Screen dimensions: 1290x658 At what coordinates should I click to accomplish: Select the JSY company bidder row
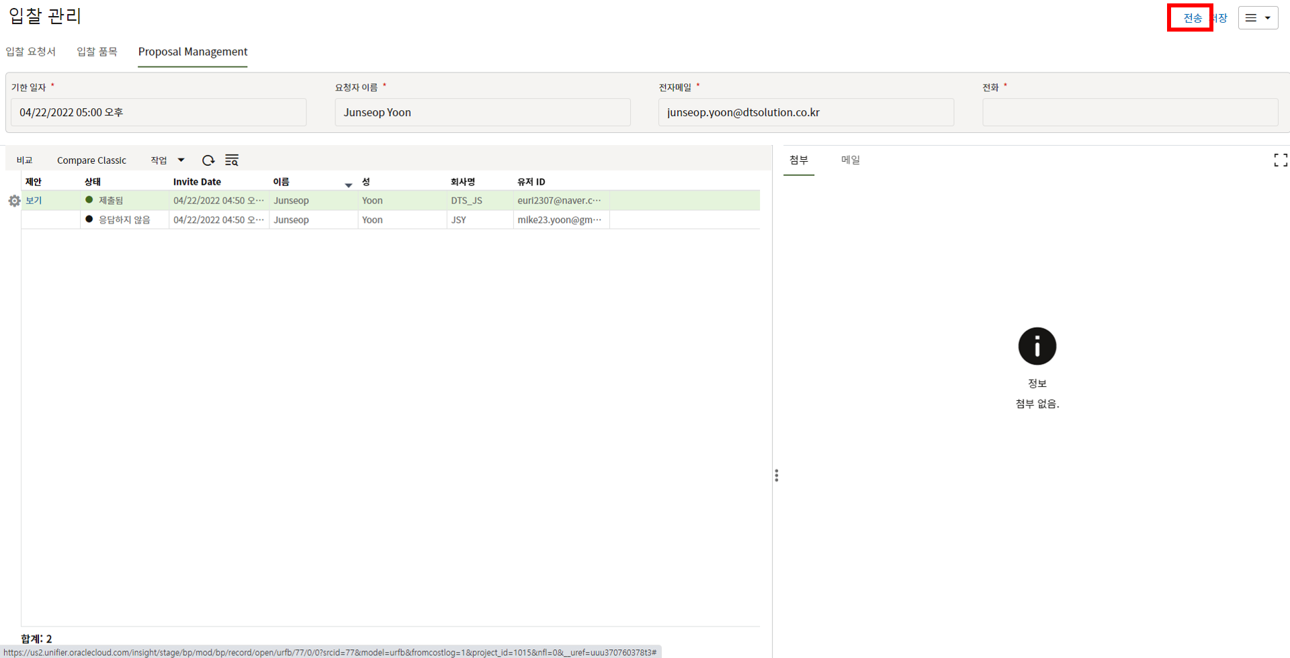(x=458, y=220)
